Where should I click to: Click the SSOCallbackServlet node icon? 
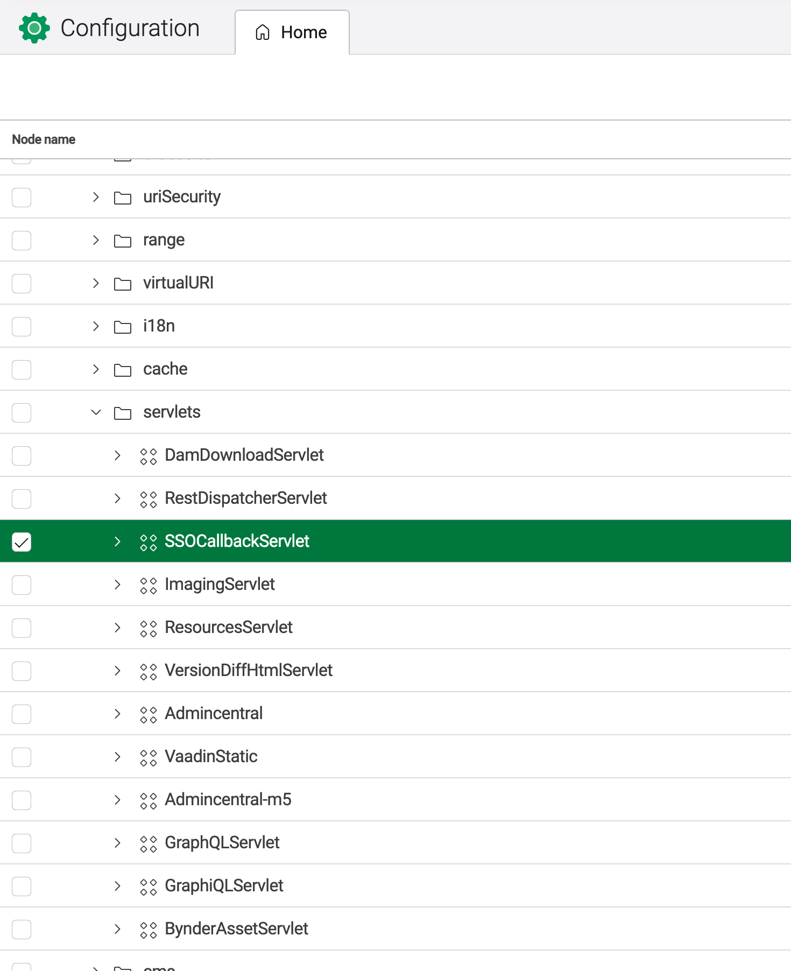tap(149, 542)
